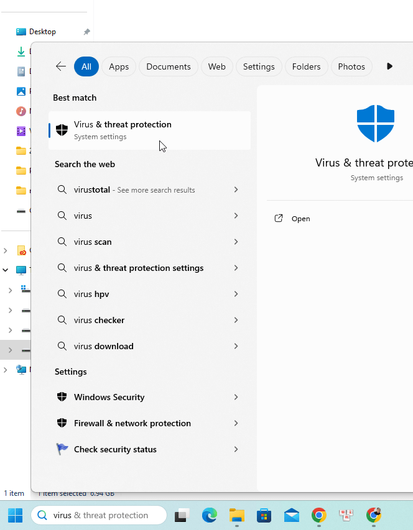Click Music icon in Explorer sidebar
Viewport: 413px width, 530px height.
[x=21, y=111]
